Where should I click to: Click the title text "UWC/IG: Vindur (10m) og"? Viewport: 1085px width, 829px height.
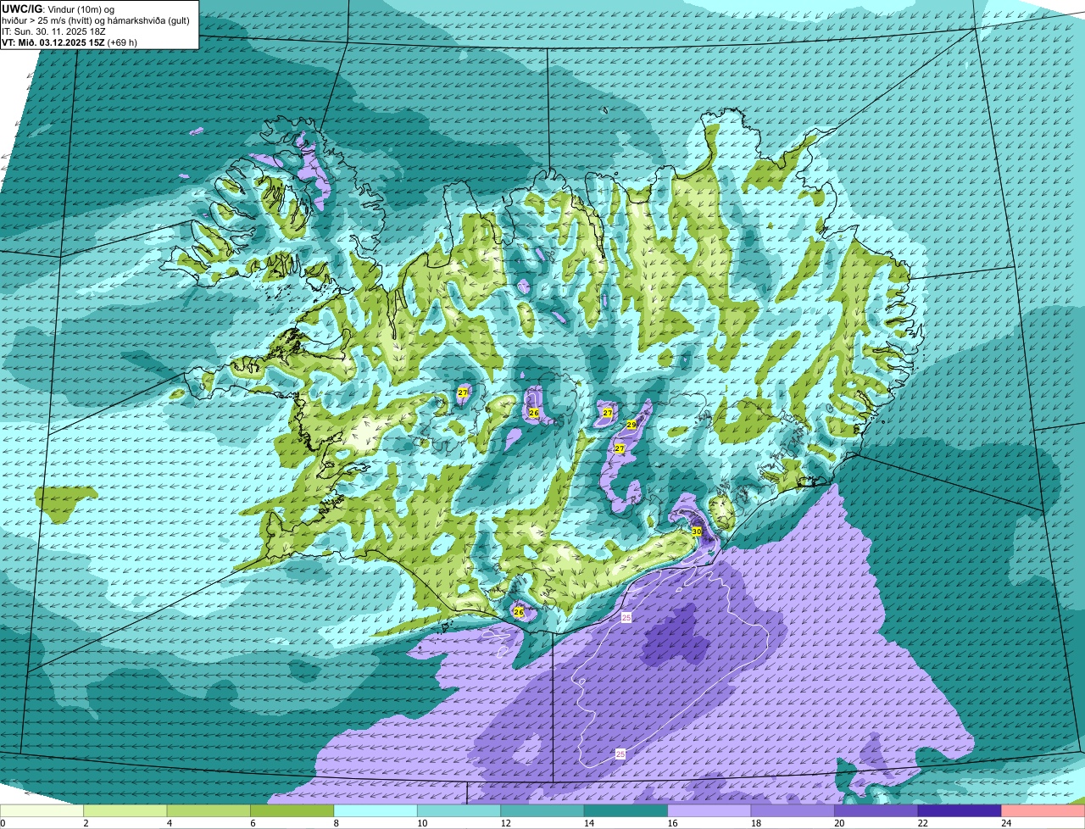(58, 8)
